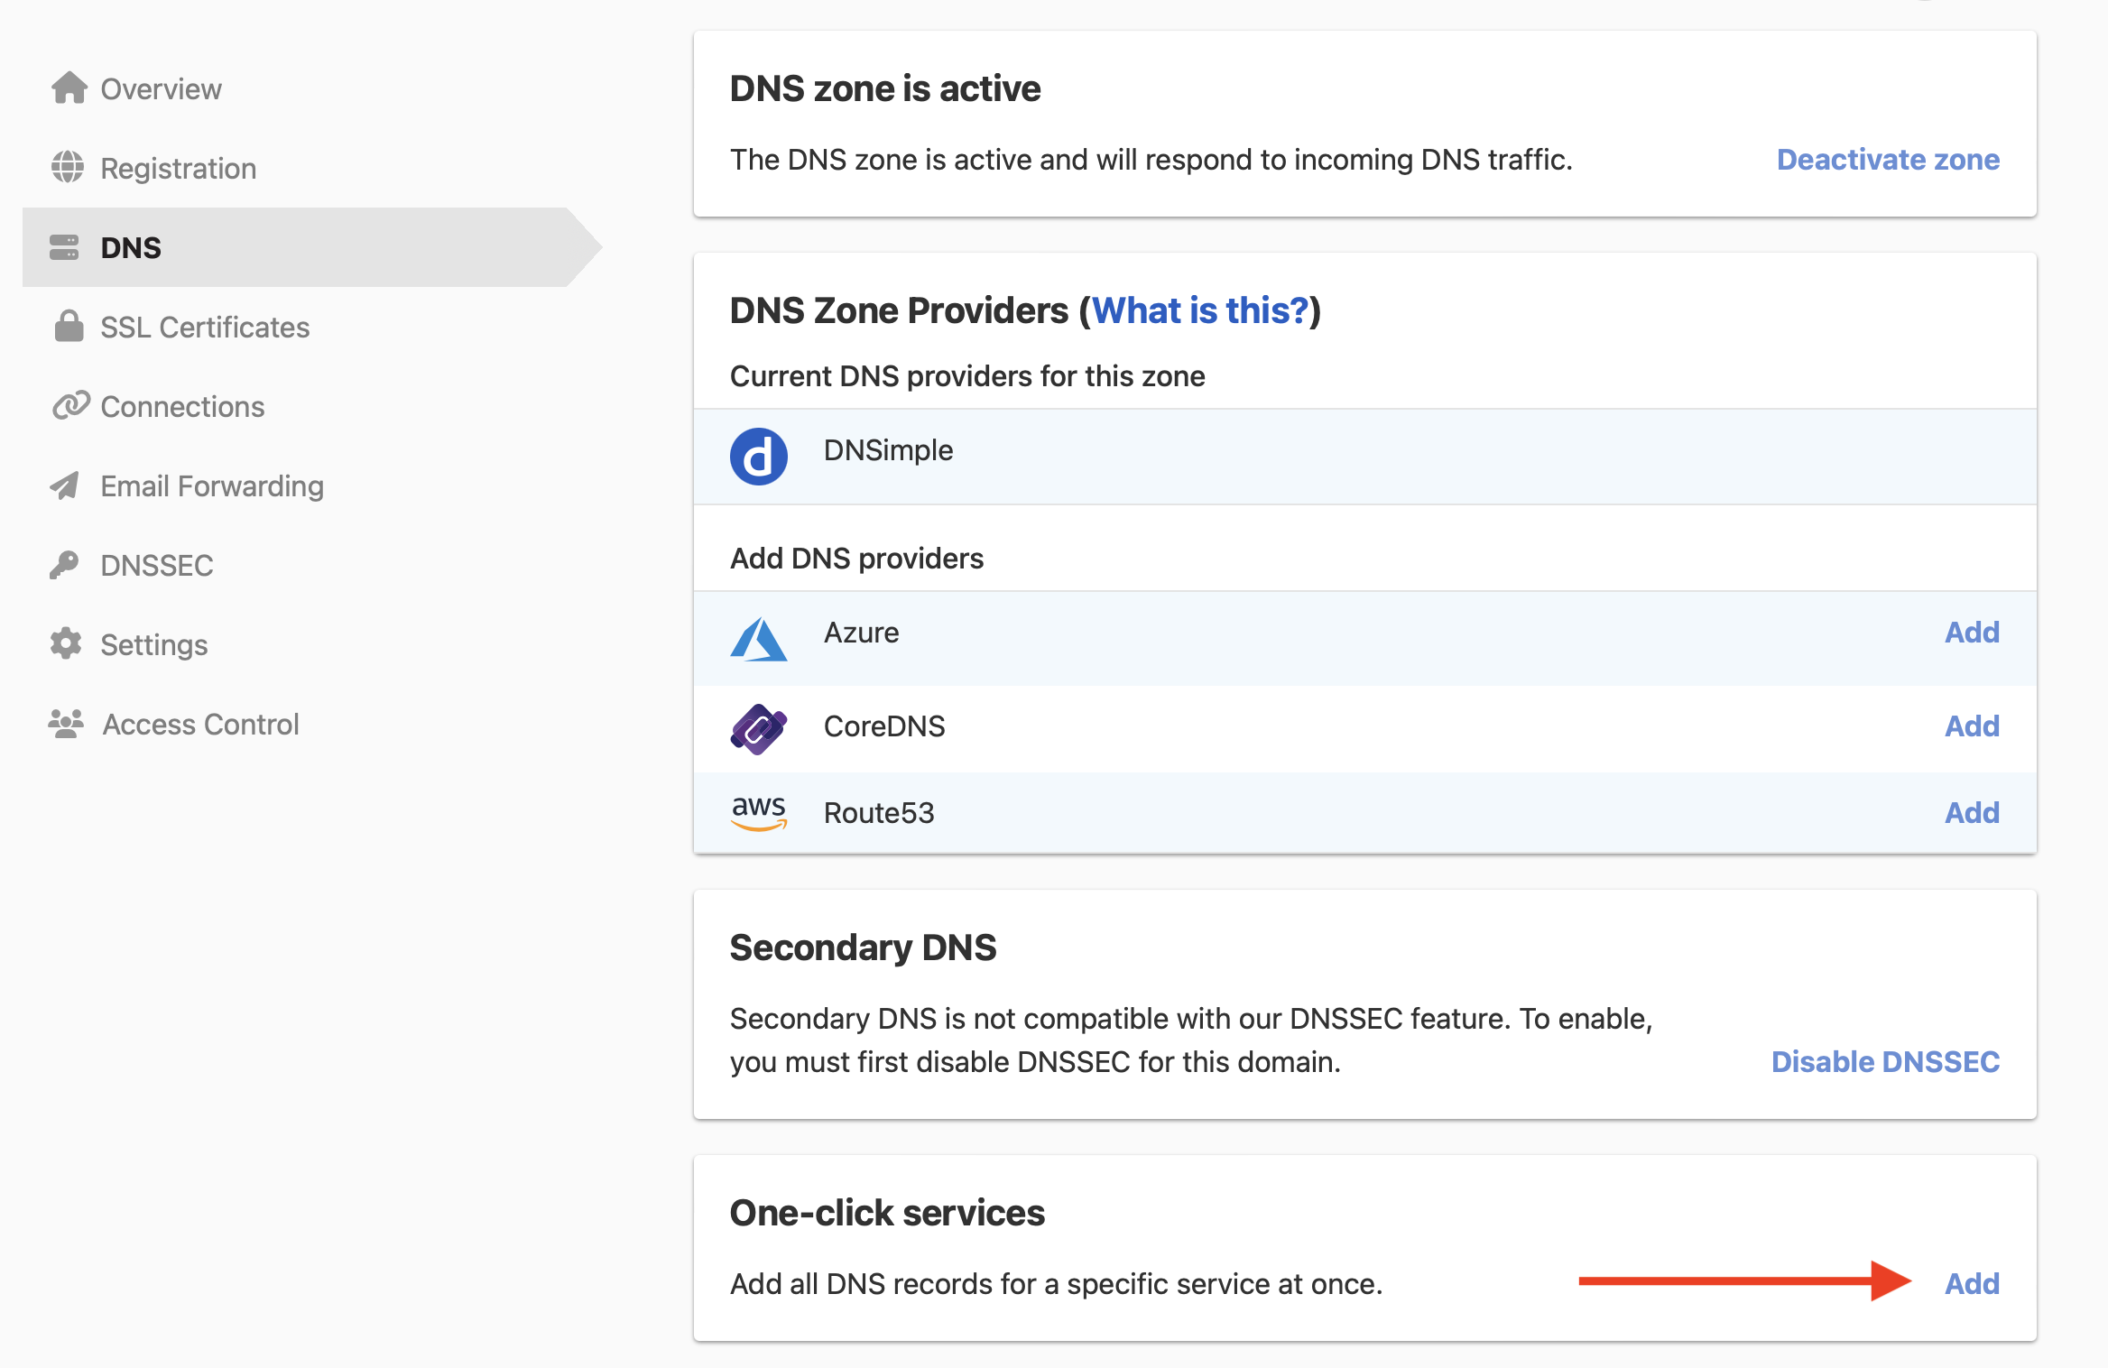Select the Email Forwarding paper plane icon
The image size is (2108, 1368).
tap(67, 485)
